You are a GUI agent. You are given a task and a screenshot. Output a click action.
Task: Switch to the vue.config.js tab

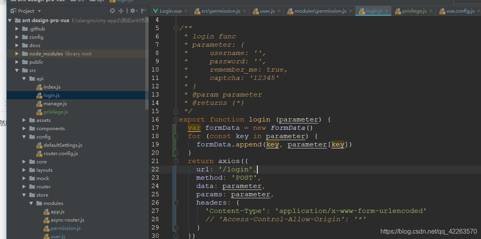tap(460, 11)
